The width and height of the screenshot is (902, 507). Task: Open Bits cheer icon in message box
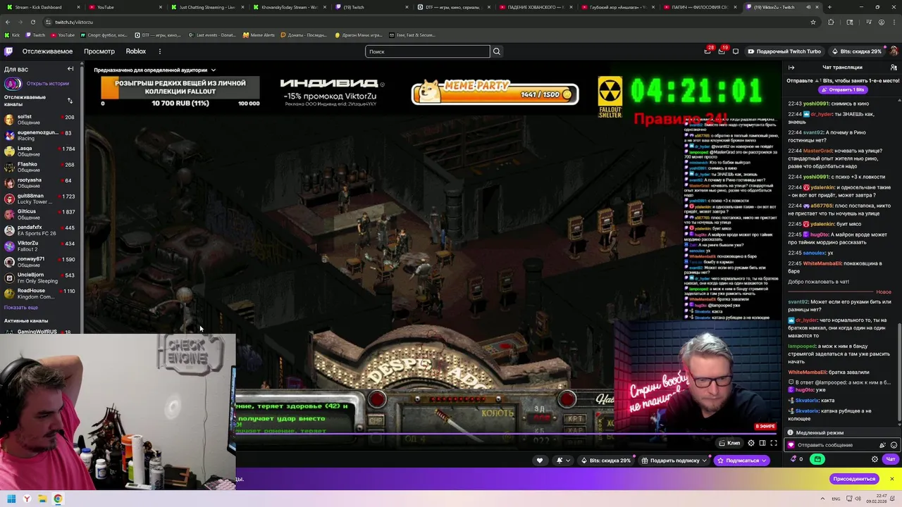tap(882, 445)
